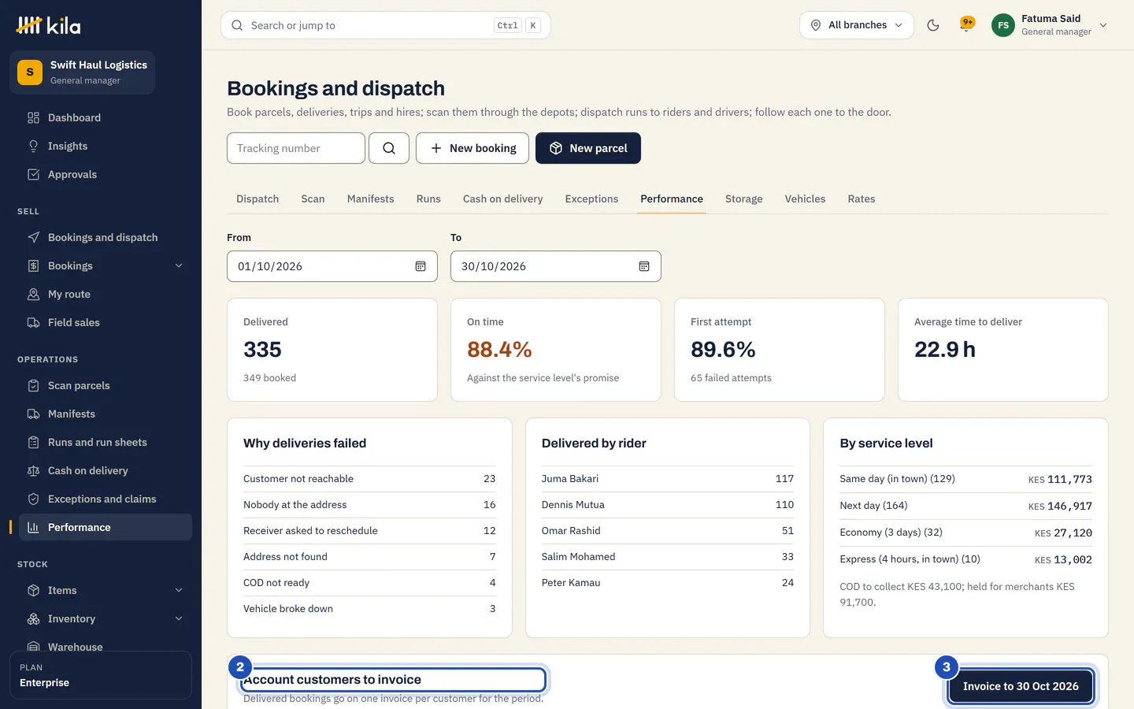Click the Enterprise plan card in the sidebar
This screenshot has width=1134, height=709.
point(101,675)
